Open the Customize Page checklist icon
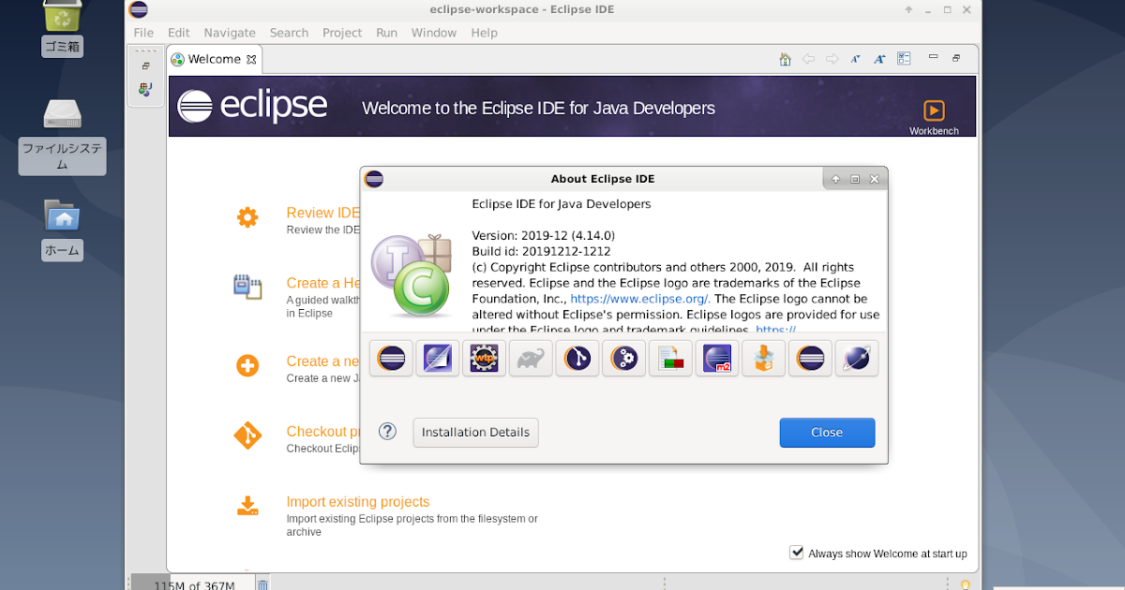This screenshot has width=1125, height=590. click(904, 59)
